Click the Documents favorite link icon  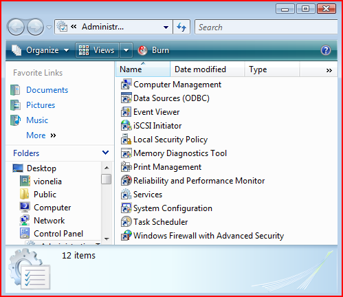click(x=15, y=90)
